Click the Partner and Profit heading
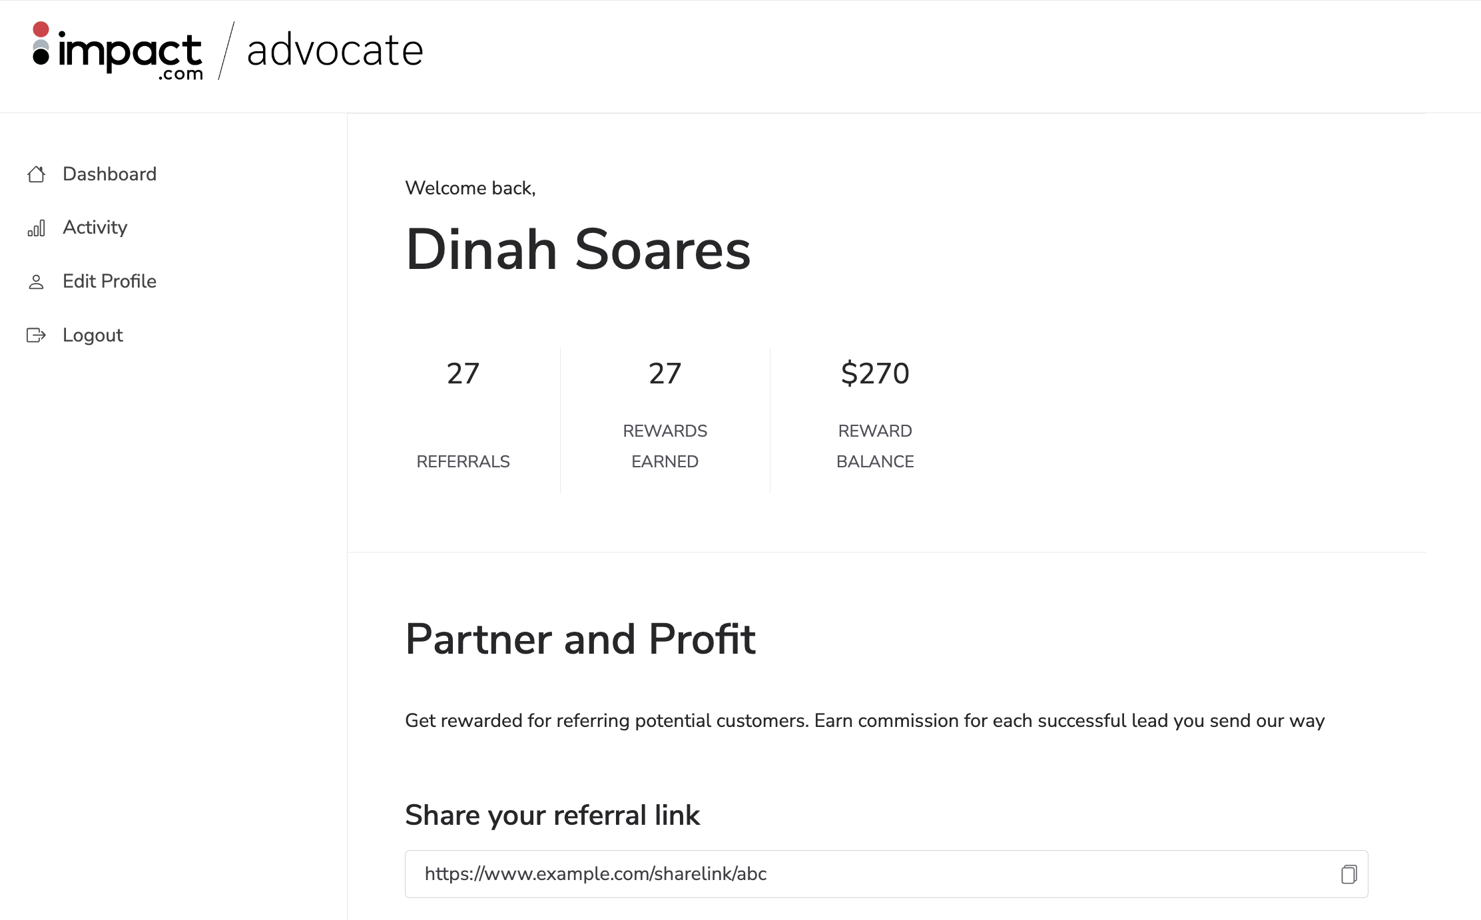The image size is (1481, 920). click(x=580, y=639)
